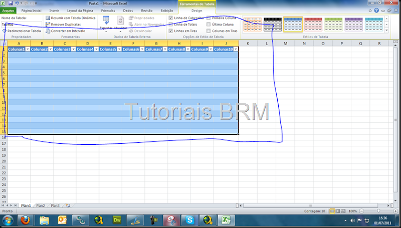
Task: Expand the table styles gallery More arrow
Action: tap(386, 31)
